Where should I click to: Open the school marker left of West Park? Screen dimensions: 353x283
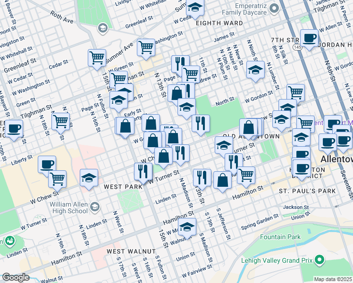89,178
